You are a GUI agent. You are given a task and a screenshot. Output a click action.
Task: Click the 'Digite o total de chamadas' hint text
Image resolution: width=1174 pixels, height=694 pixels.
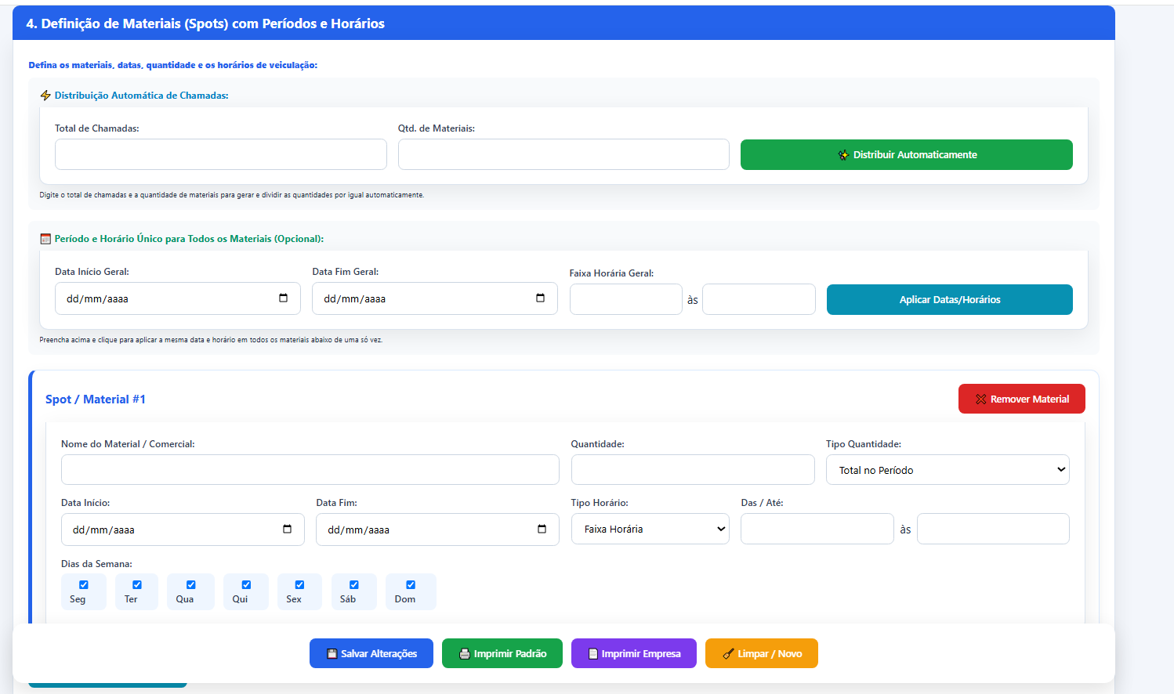(232, 195)
